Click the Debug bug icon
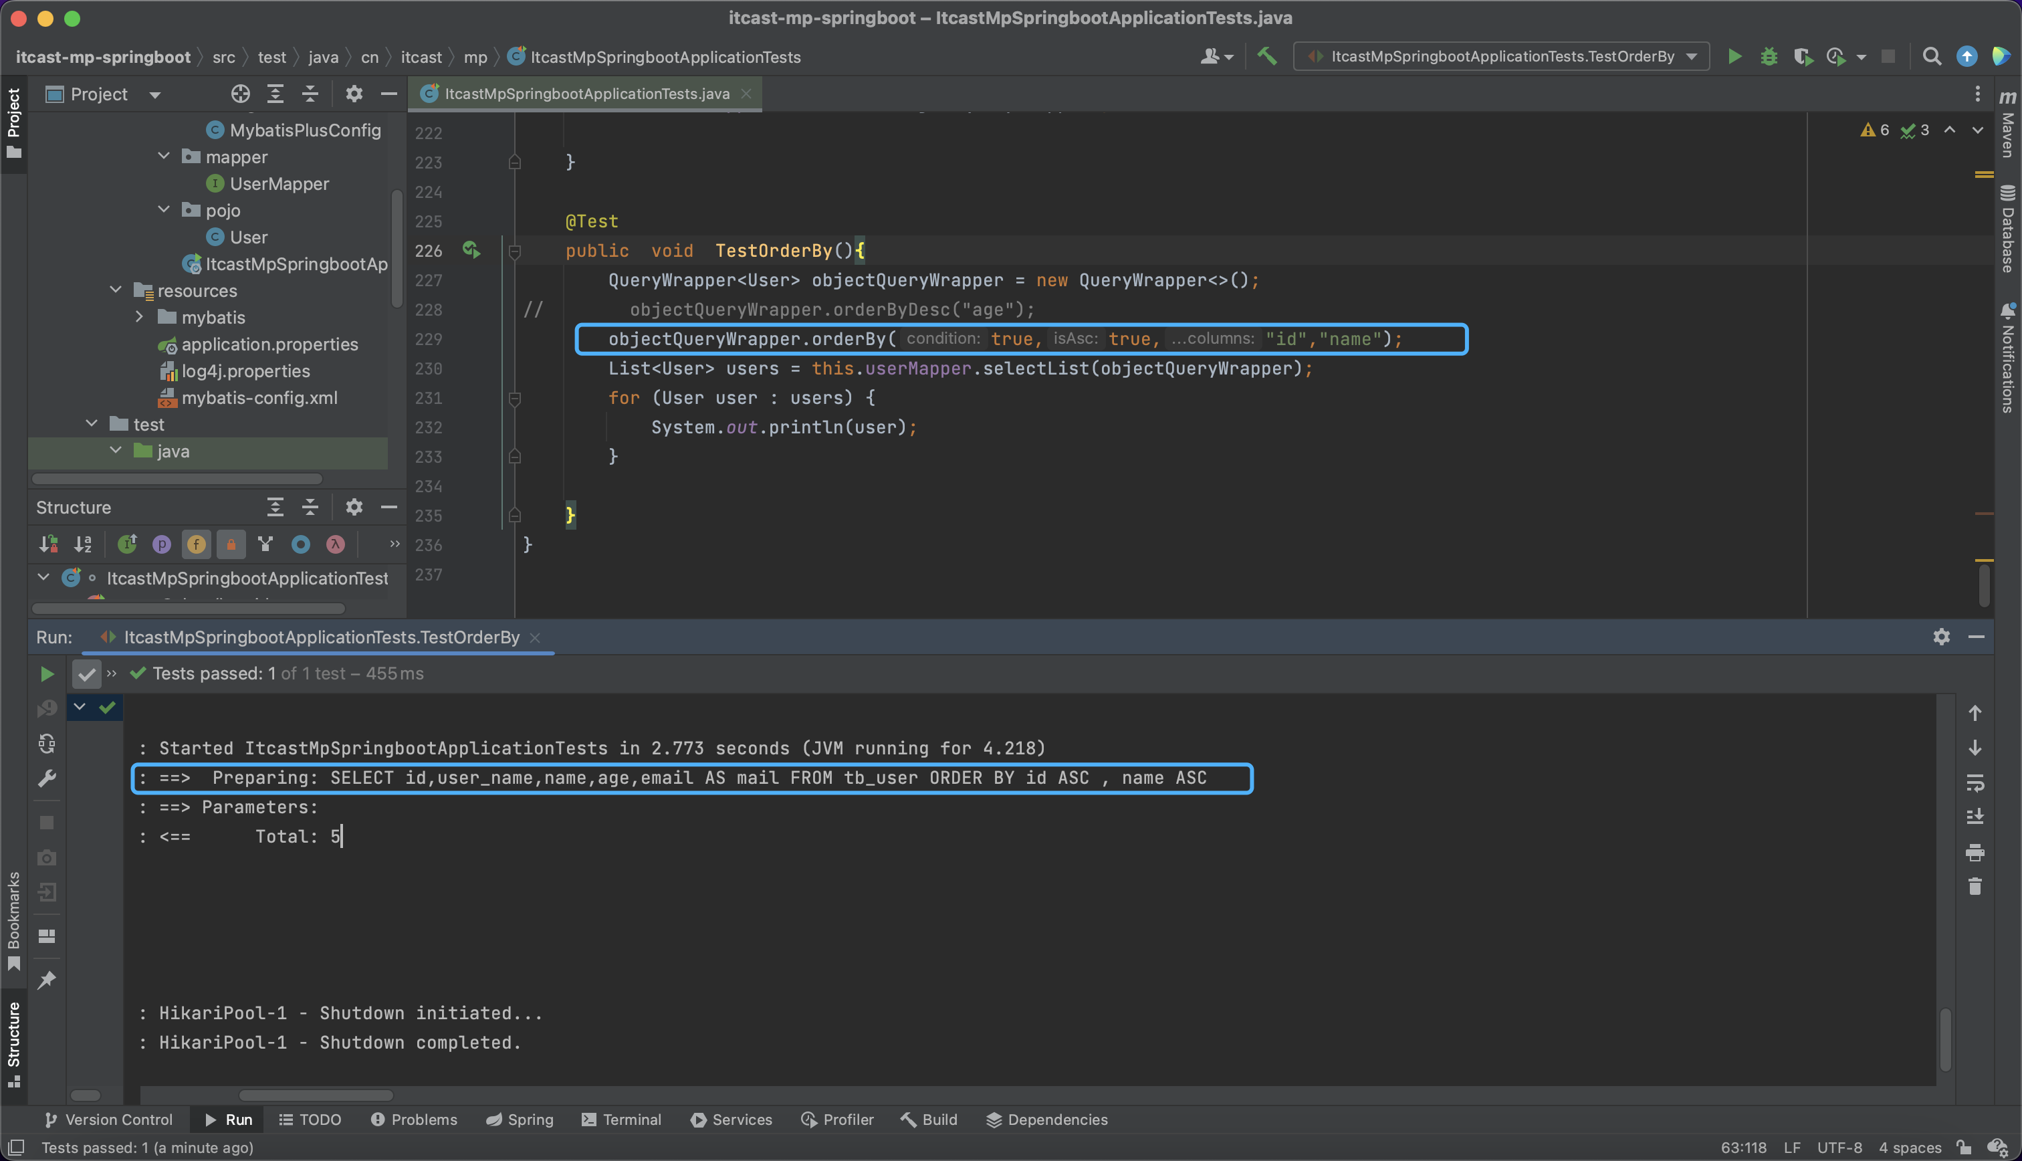This screenshot has height=1161, width=2022. 1769,57
